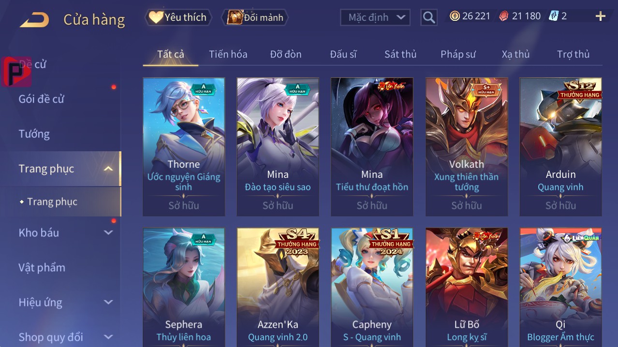This screenshot has width=618, height=347.
Task: Open the search magnifier icon
Action: [428, 17]
